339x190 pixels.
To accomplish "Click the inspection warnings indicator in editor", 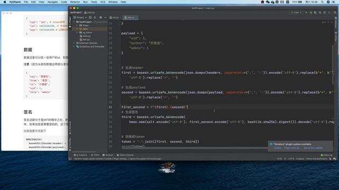I will [x=324, y=22].
